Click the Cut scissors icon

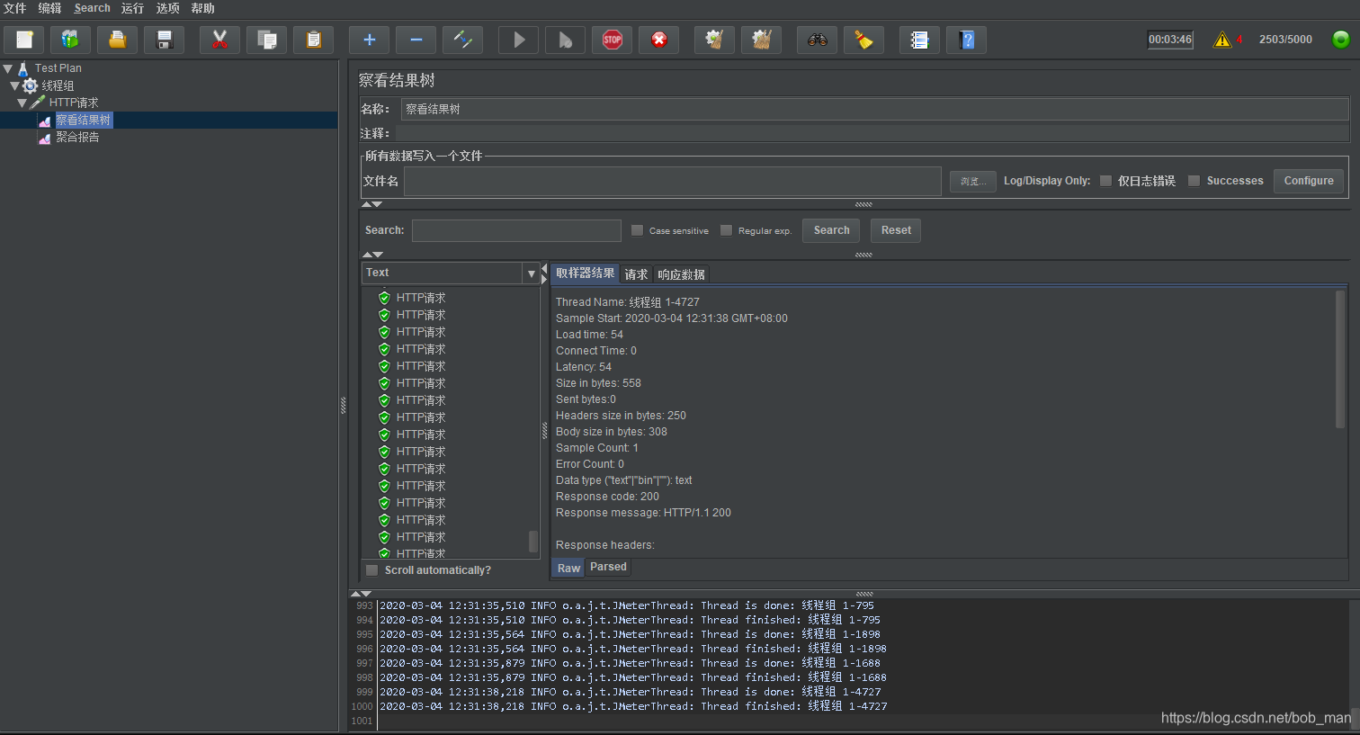(219, 40)
